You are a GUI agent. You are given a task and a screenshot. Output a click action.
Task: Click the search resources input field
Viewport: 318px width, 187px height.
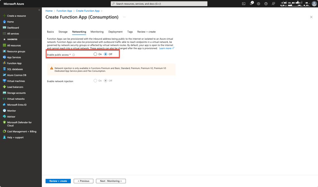coord(159,4)
